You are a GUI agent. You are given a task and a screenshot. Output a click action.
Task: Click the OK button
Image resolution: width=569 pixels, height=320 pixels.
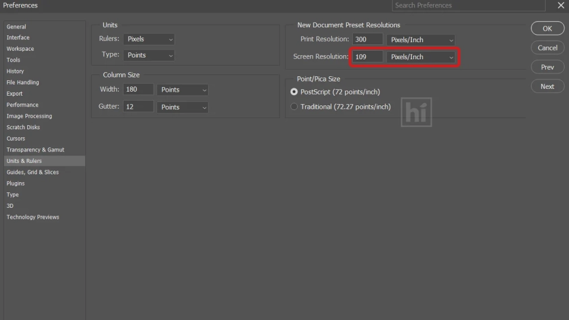pos(547,28)
